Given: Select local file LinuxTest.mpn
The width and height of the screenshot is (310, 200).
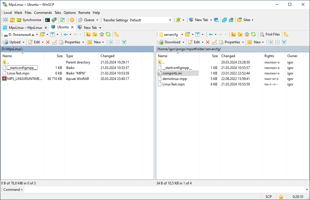Looking at the screenshot, I should 18,73.
